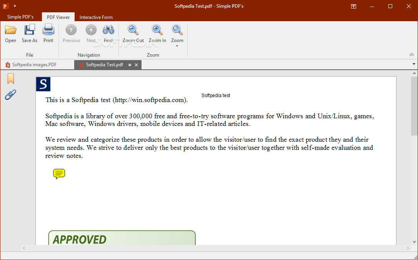The height and width of the screenshot is (260, 418).
Task: Open the Zoom level dropdown arrow
Action: pyautogui.click(x=177, y=46)
